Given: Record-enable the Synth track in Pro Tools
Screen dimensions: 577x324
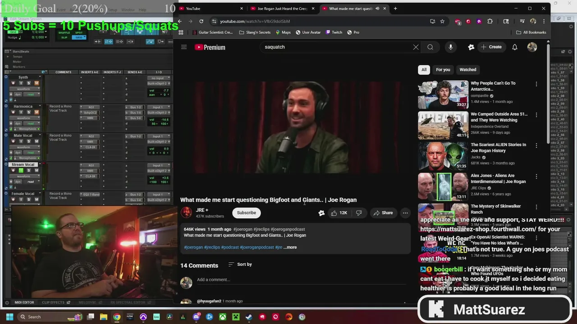Looking at the screenshot, I should [x=13, y=83].
